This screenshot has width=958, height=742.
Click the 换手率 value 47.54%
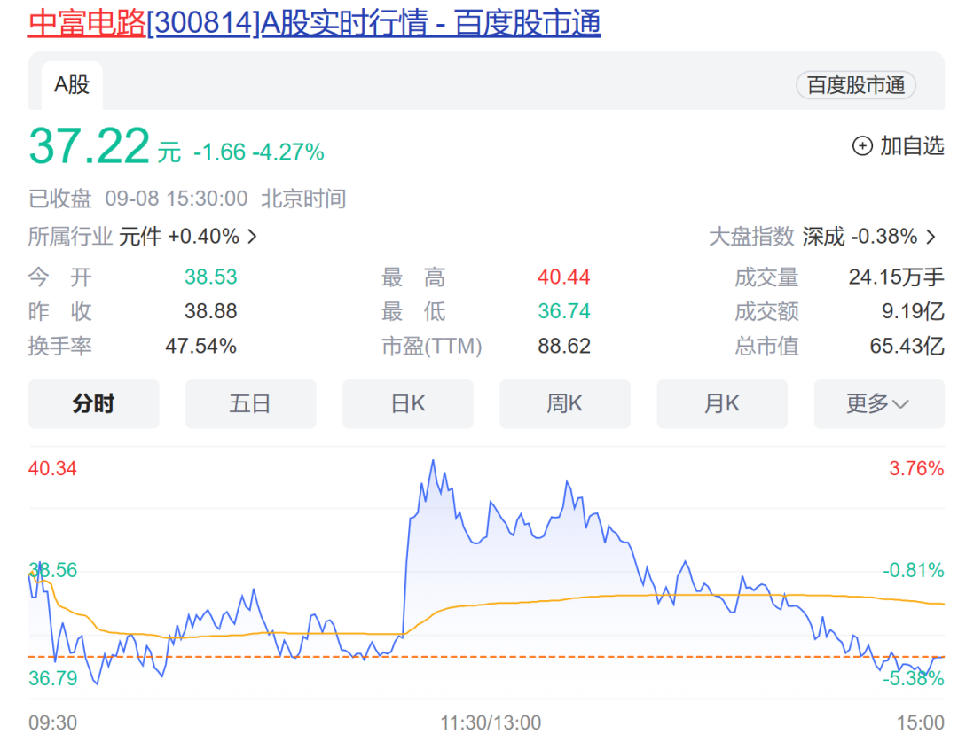201,347
